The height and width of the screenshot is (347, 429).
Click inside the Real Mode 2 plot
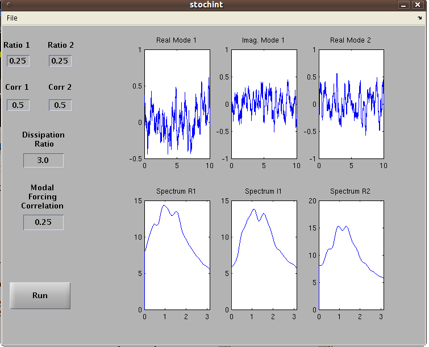pyautogui.click(x=351, y=104)
